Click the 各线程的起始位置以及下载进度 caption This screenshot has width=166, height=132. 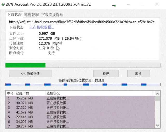point(82,80)
